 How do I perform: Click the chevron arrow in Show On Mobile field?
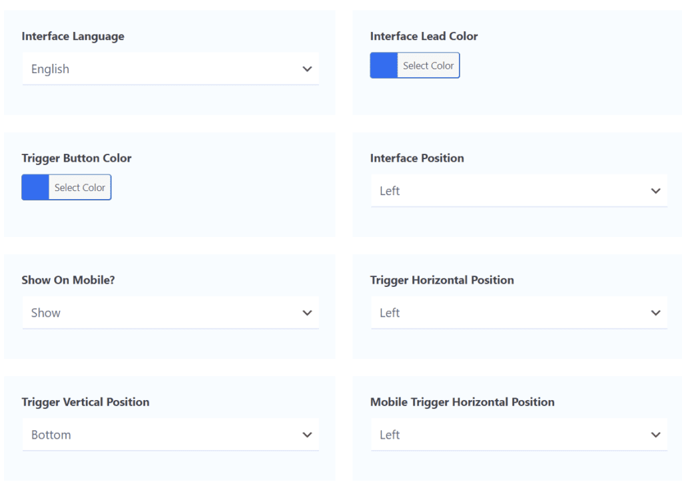[x=307, y=313]
